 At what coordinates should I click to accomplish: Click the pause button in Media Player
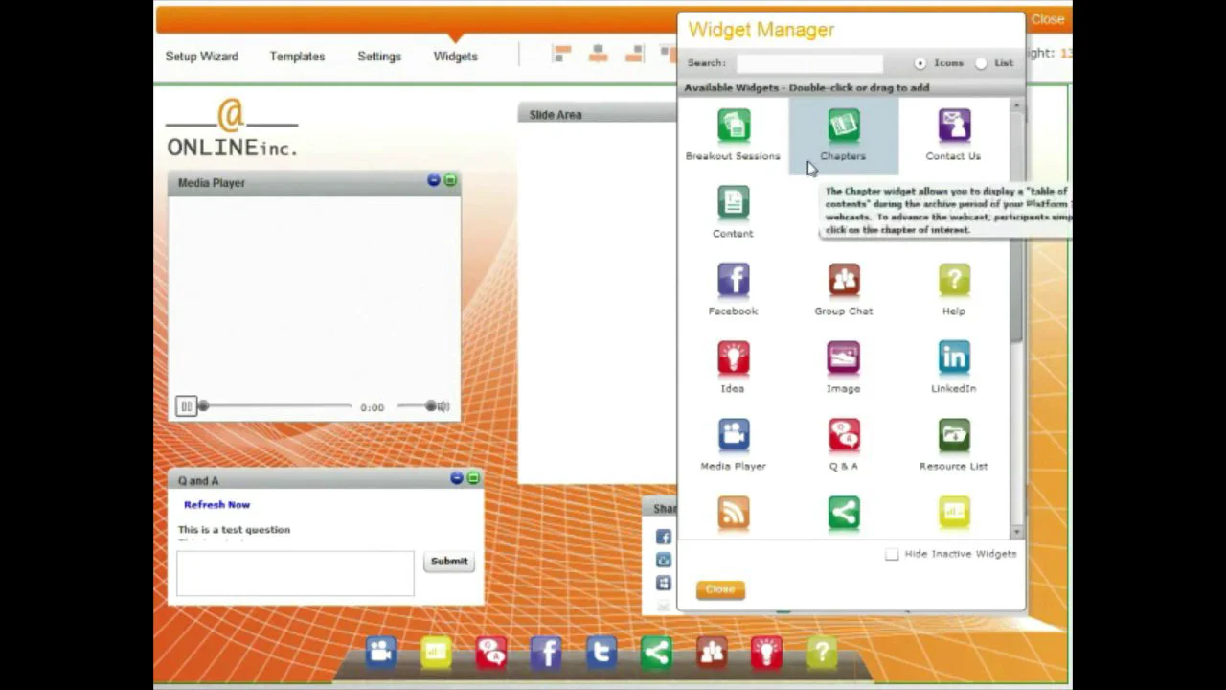point(186,407)
